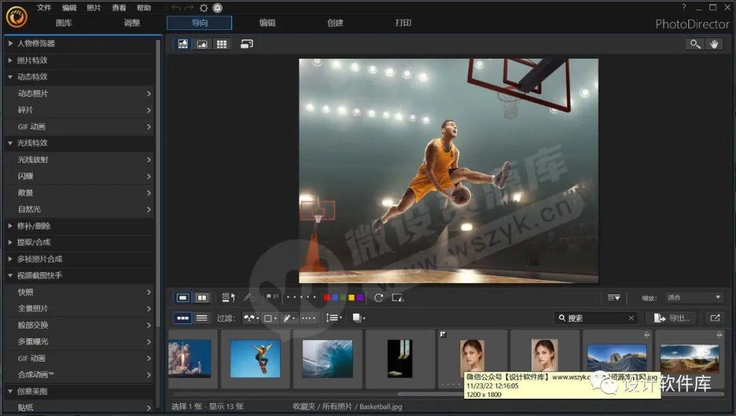Switch to the 编辑 tab

click(267, 23)
